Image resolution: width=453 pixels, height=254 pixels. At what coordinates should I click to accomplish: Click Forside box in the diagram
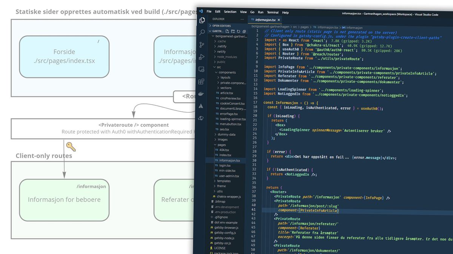64,56
